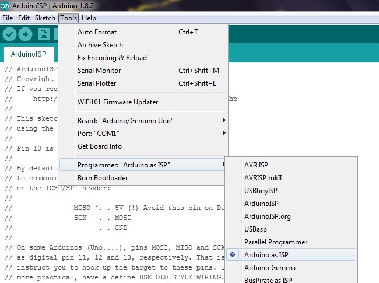Click the New sketch document icon

coord(44,34)
